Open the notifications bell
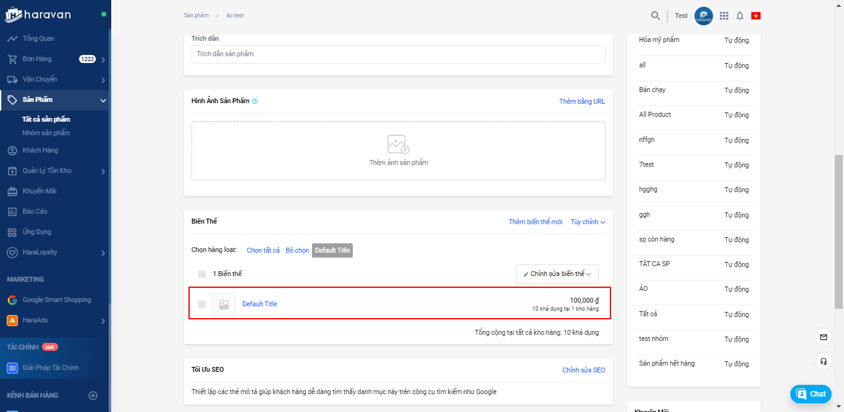The height and width of the screenshot is (412, 844). 740,15
